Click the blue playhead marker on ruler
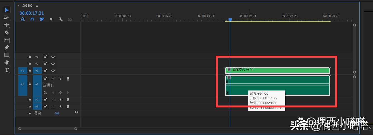373x135 pixels. (230, 19)
